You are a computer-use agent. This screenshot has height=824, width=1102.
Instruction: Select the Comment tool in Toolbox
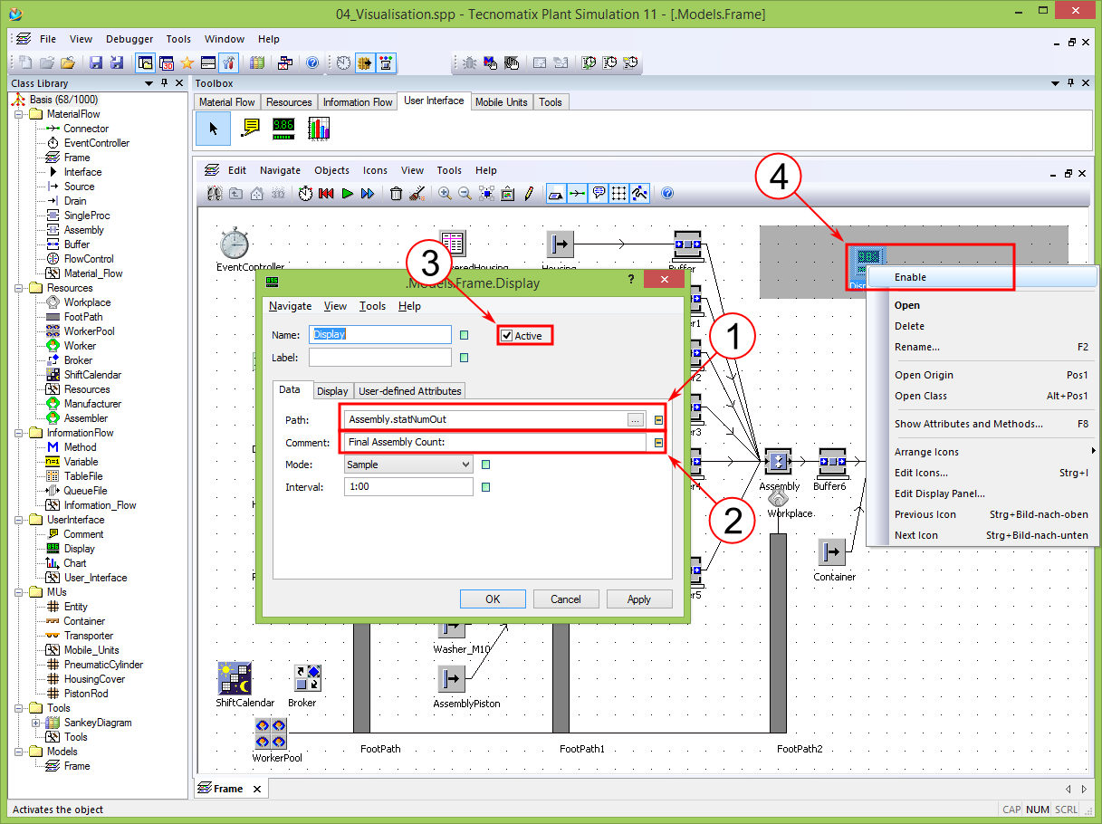pyautogui.click(x=250, y=129)
